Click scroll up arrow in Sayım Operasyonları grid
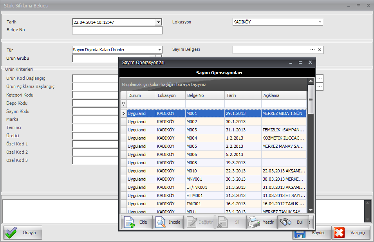This screenshot has height=242, width=374. (311, 81)
